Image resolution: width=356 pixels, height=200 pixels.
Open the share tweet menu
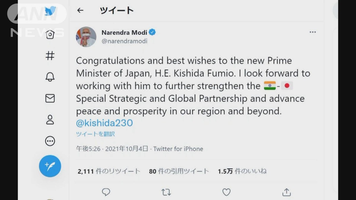tap(286, 192)
